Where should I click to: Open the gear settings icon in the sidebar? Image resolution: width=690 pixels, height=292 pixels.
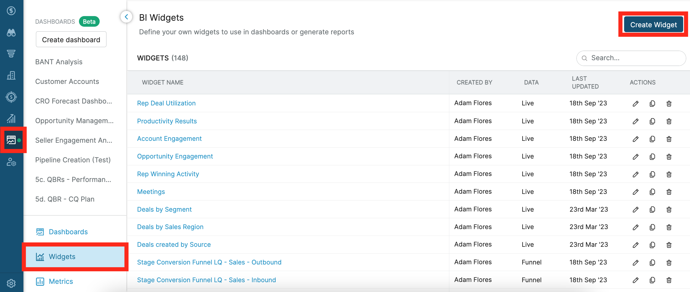pyautogui.click(x=11, y=283)
